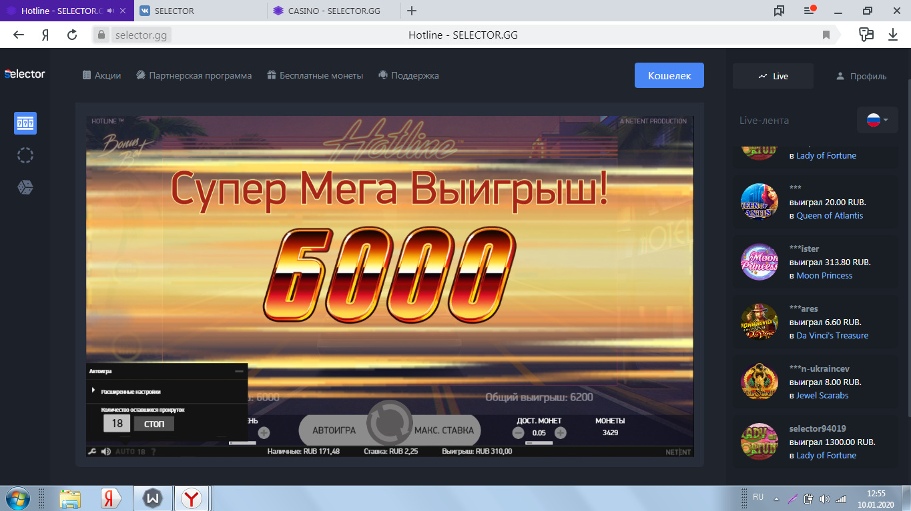
Task: Select the slots 777 icon in sidebar
Action: [25, 123]
